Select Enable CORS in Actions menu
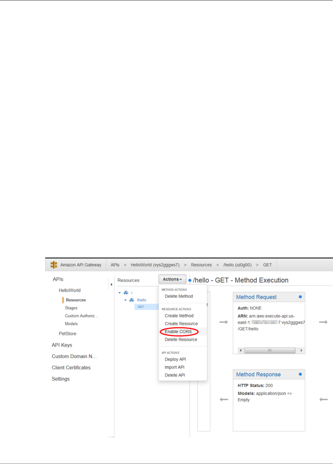 (178, 331)
